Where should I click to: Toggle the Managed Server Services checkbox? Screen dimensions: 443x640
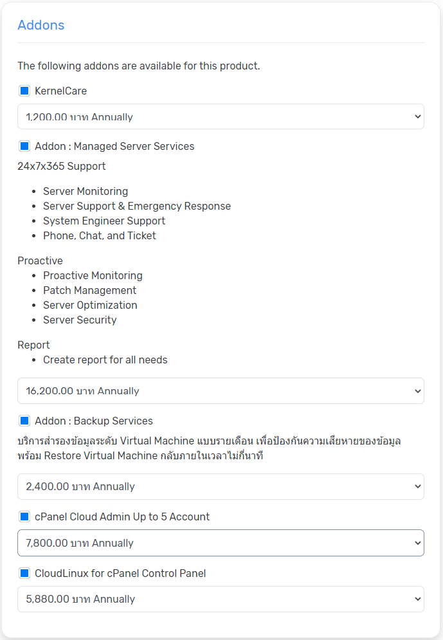tap(24, 147)
